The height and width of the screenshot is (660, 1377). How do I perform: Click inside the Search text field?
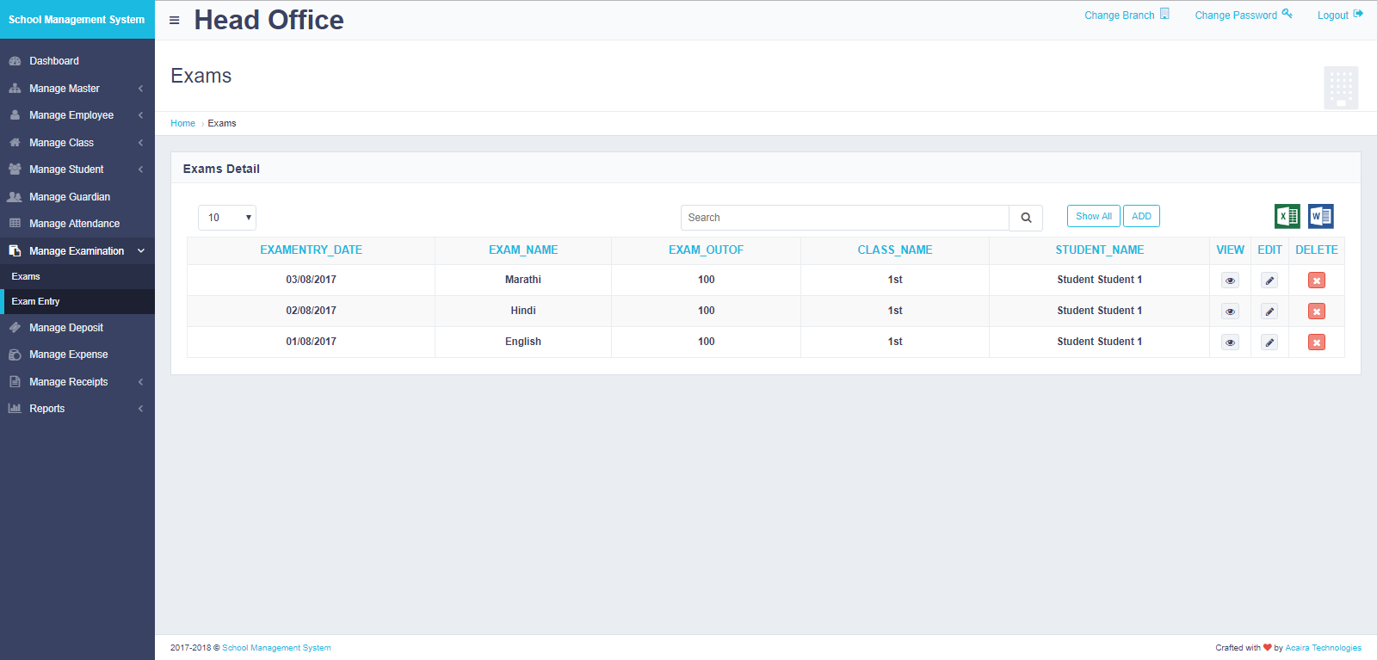point(843,218)
